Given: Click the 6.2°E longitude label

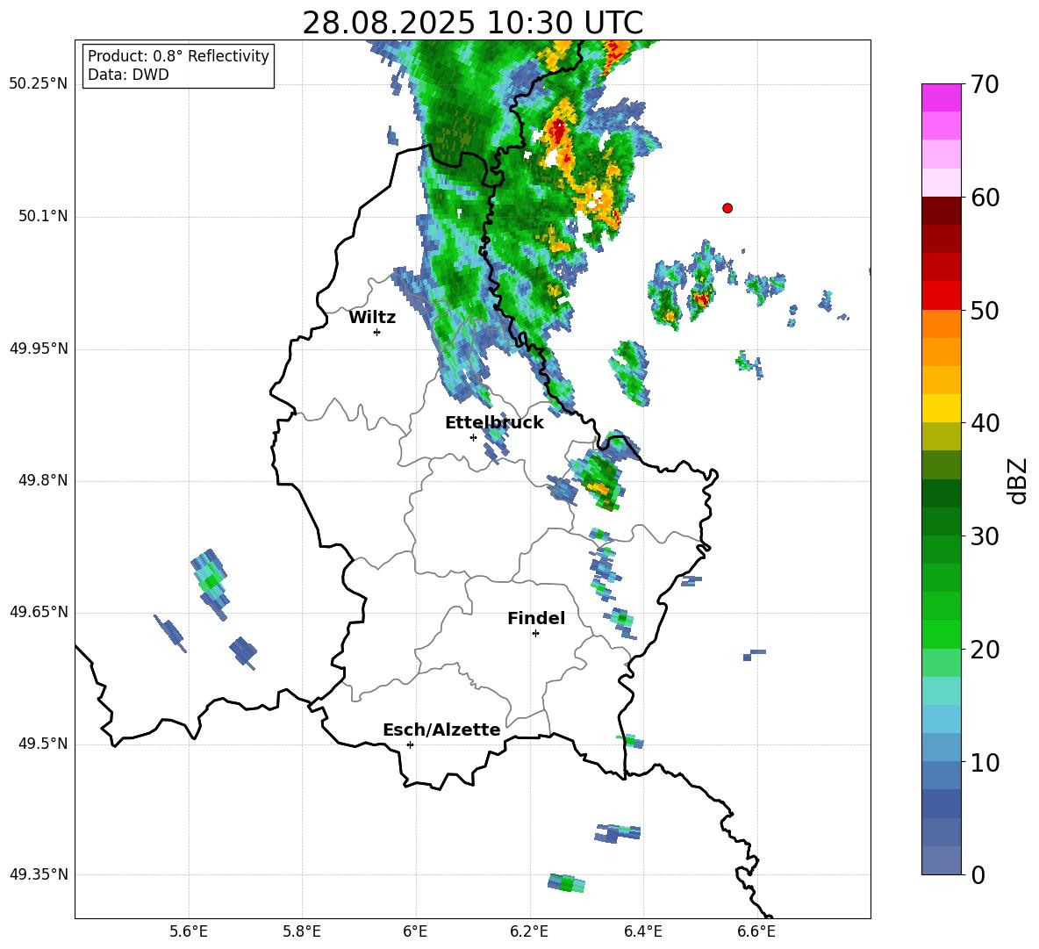Looking at the screenshot, I should click(529, 931).
